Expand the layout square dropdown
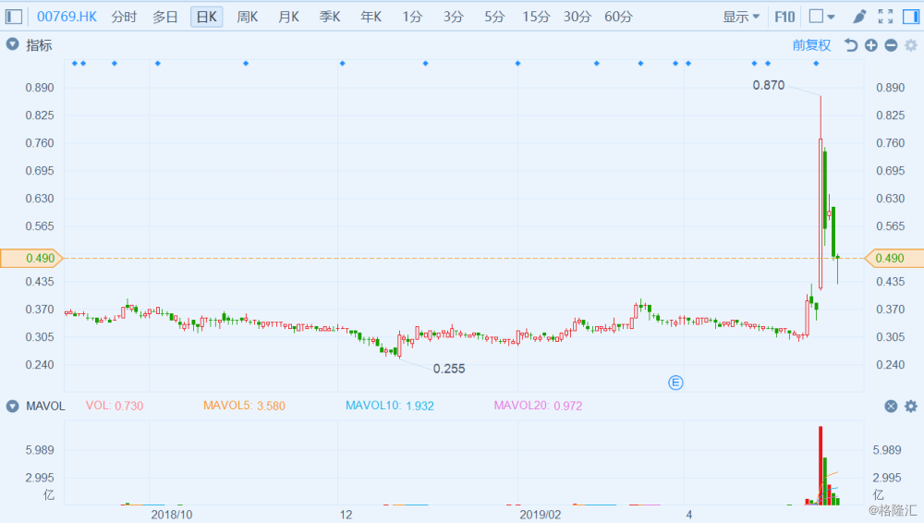 pos(822,17)
